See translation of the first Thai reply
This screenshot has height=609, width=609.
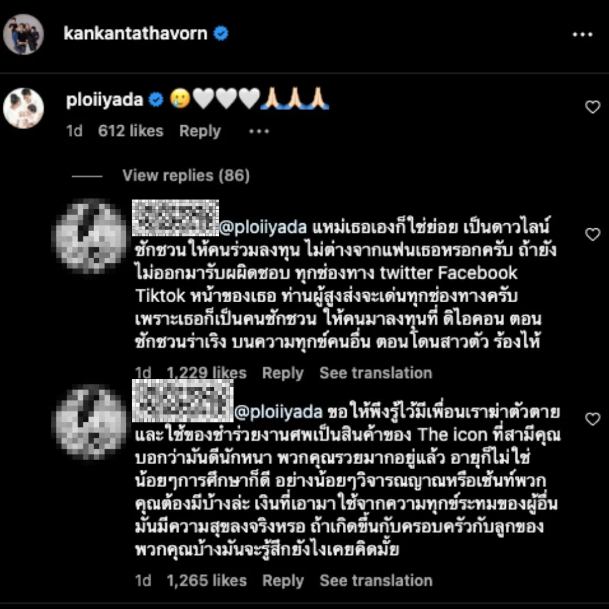[376, 373]
